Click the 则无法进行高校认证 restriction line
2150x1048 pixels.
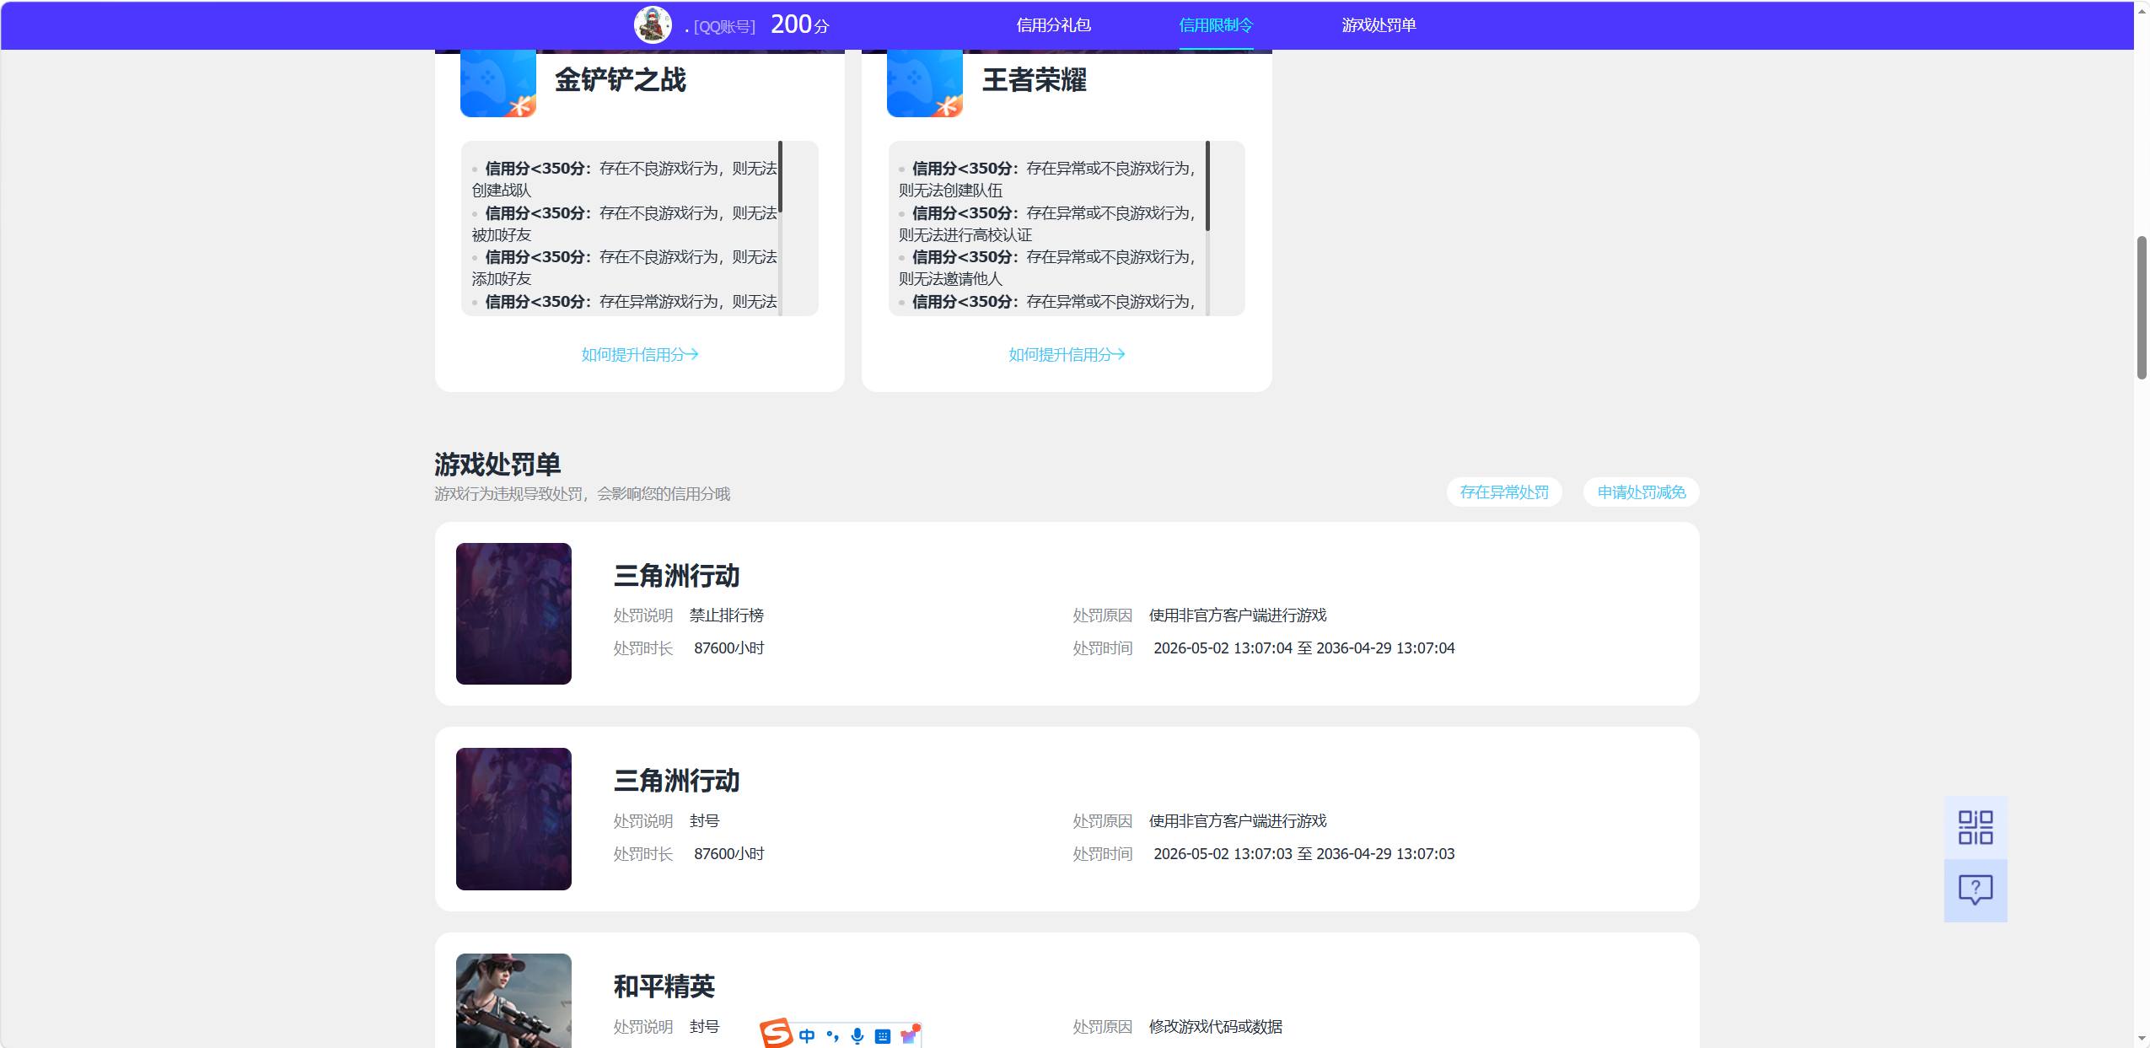(x=965, y=235)
